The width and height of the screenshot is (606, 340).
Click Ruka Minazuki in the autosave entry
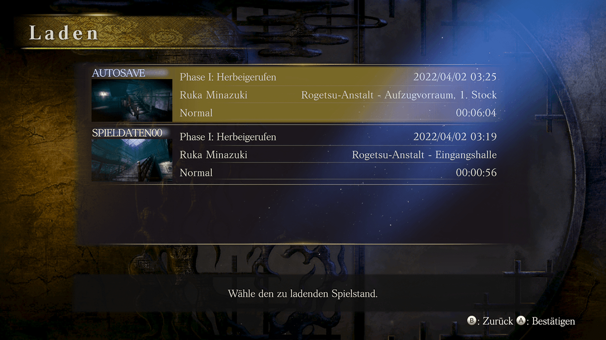pyautogui.click(x=214, y=95)
